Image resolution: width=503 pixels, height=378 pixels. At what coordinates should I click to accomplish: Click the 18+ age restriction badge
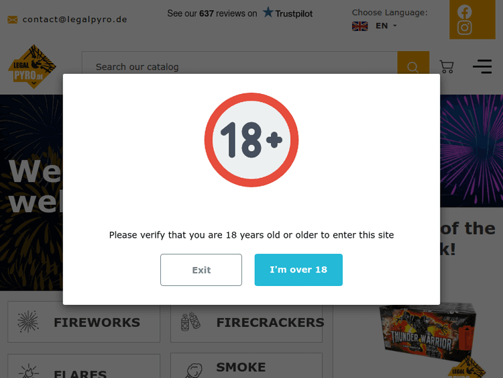(x=251, y=140)
